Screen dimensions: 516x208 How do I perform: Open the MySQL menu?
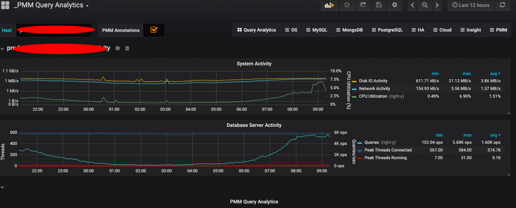pos(316,30)
